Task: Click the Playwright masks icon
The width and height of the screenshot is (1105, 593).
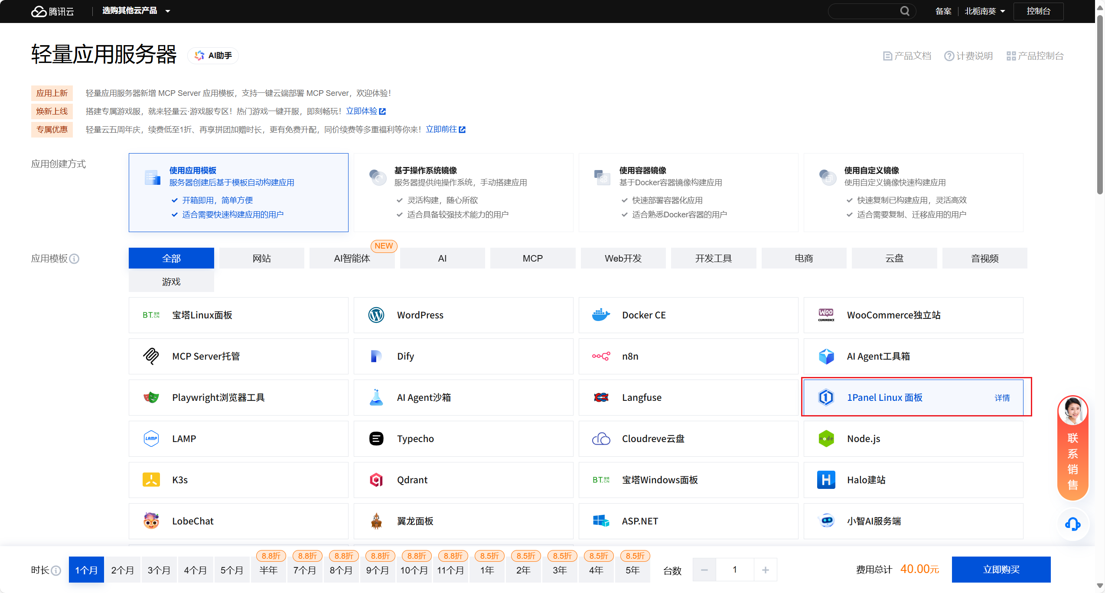Action: tap(151, 397)
